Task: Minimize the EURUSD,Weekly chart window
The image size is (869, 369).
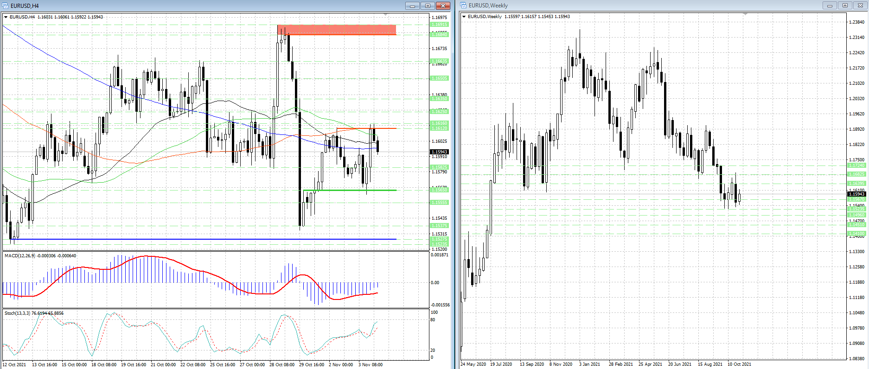Action: (x=830, y=6)
